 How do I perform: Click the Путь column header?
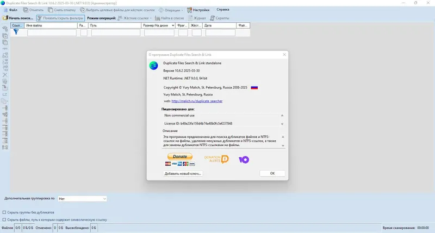tap(115, 25)
